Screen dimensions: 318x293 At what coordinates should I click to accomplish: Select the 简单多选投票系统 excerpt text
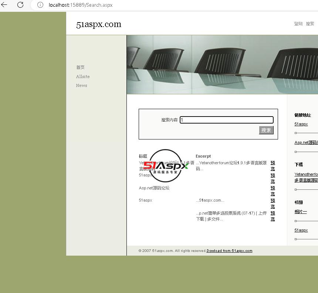[231, 216]
